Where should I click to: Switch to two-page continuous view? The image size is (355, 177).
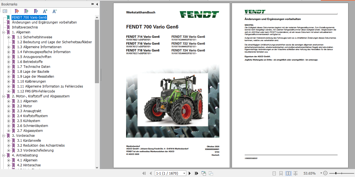295,173
